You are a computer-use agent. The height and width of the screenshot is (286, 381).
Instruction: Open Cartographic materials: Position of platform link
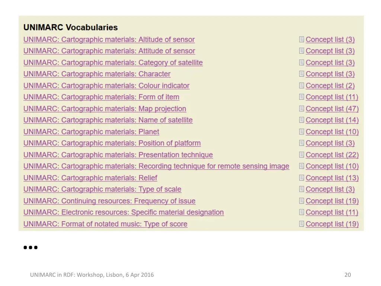point(112,143)
